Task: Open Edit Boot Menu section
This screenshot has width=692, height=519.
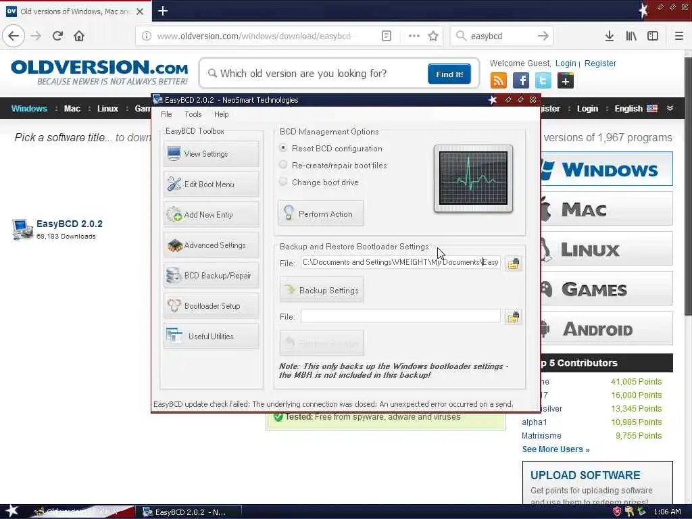Action: [211, 184]
